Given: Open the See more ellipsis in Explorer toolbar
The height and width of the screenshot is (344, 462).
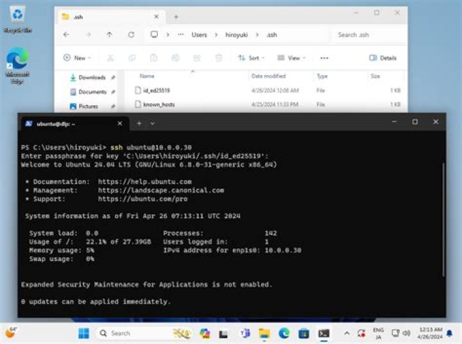Looking at the screenshot, I should pos(324,58).
